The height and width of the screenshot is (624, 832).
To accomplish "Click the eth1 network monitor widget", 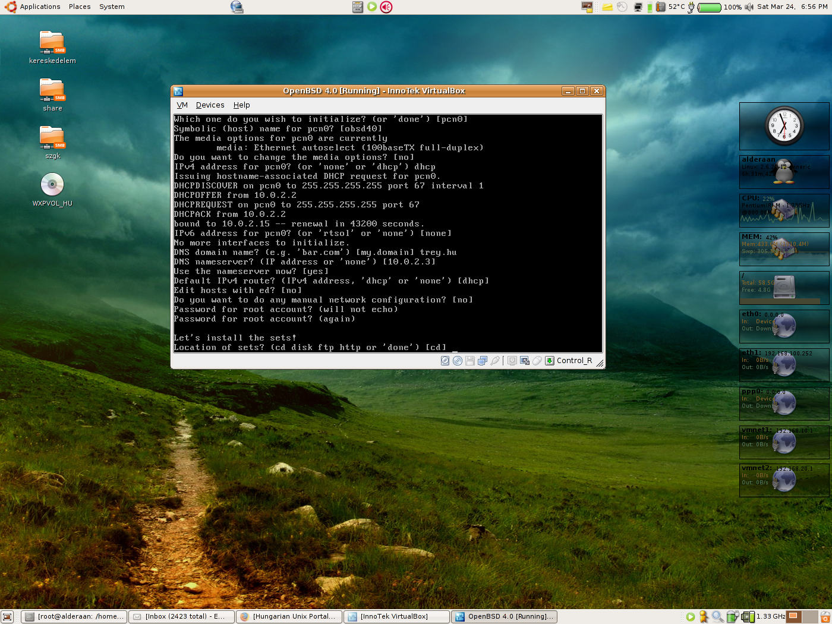I will pyautogui.click(x=784, y=365).
